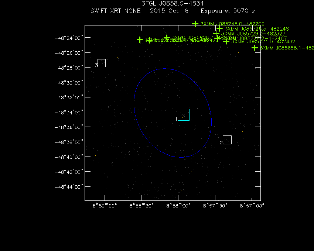The height and width of the screenshot is (251, 314).
Task: Select the white box for source 2
Action: 227,140
